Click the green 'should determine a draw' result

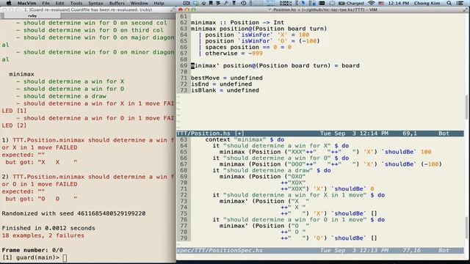click(61, 96)
